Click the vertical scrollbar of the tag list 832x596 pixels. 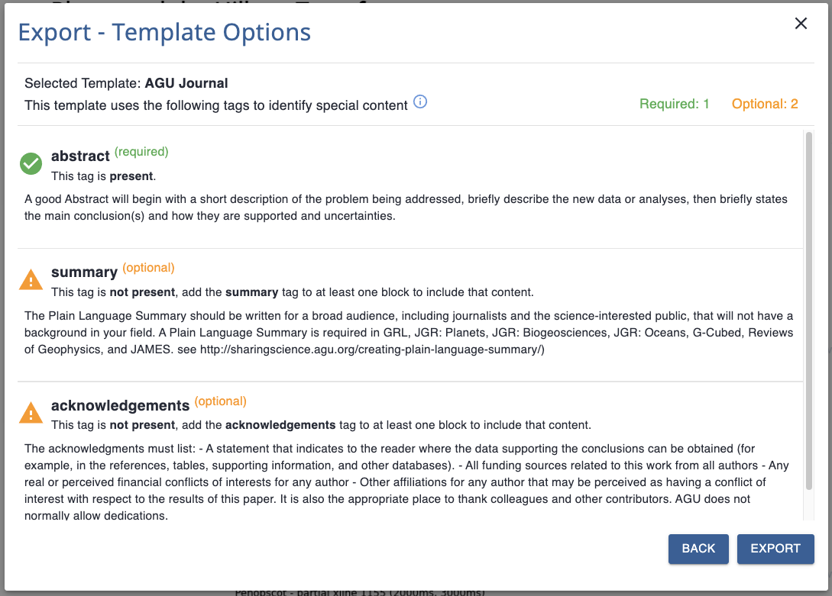tap(808, 305)
